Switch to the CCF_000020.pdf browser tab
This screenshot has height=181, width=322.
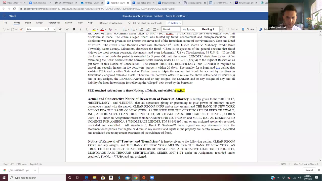66,3
